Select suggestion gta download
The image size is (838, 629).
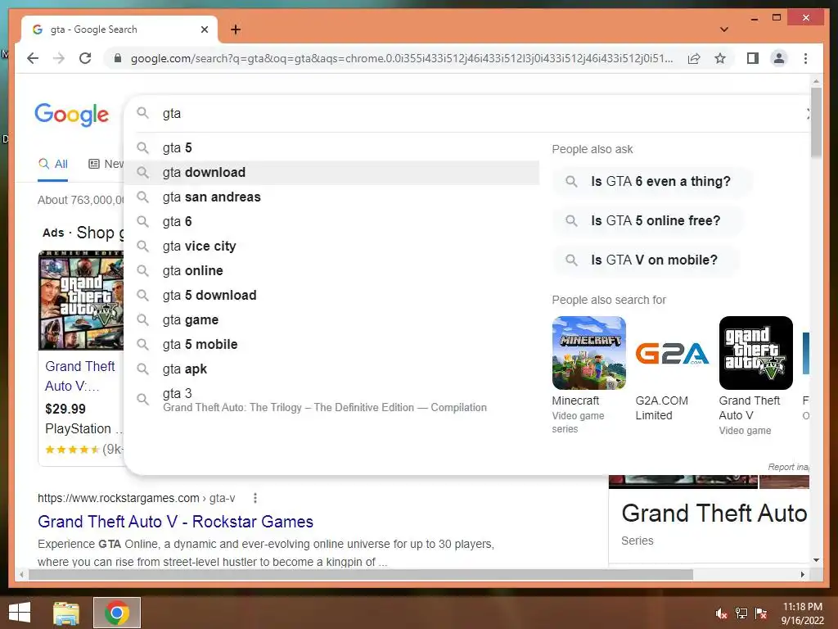[x=332, y=172]
